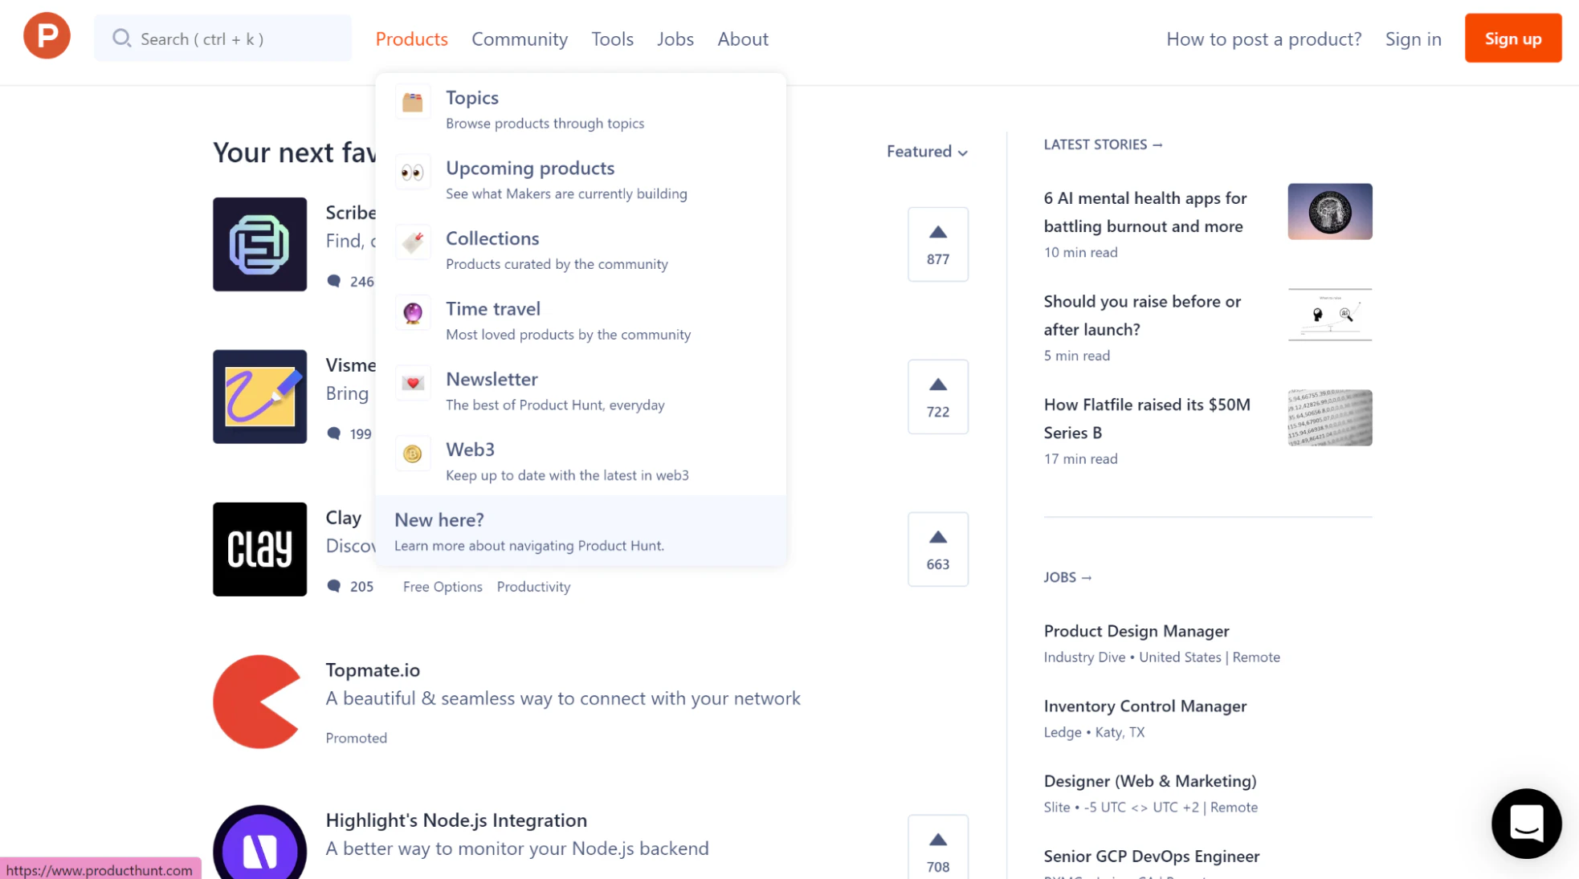Click the Collections tag icon
The image size is (1579, 879).
point(413,242)
